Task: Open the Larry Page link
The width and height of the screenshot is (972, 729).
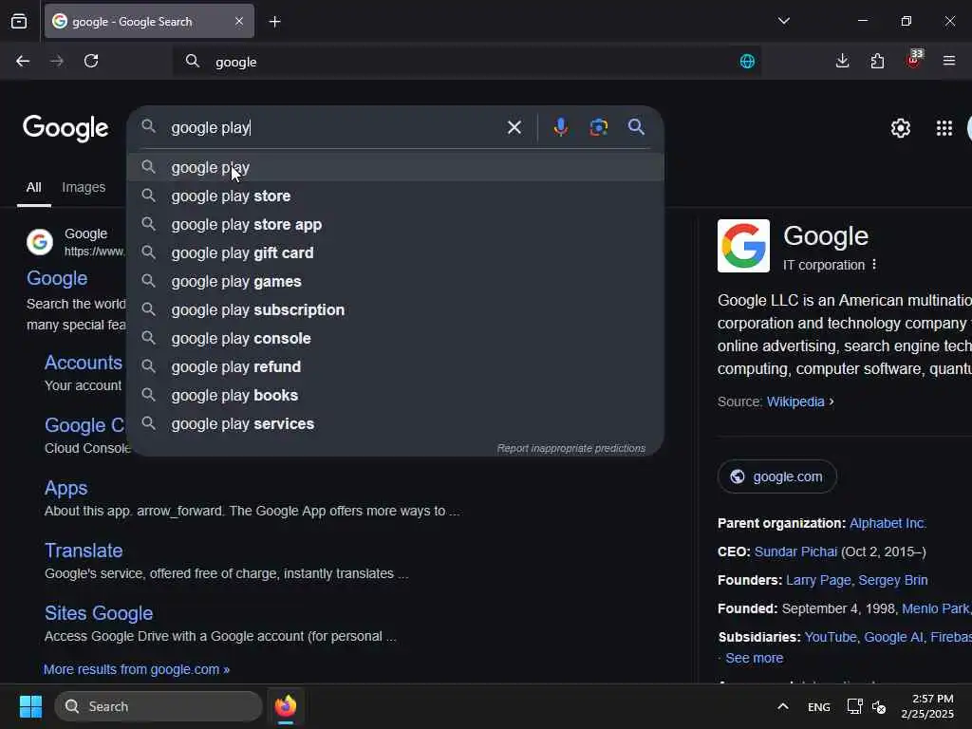Action: 817,580
